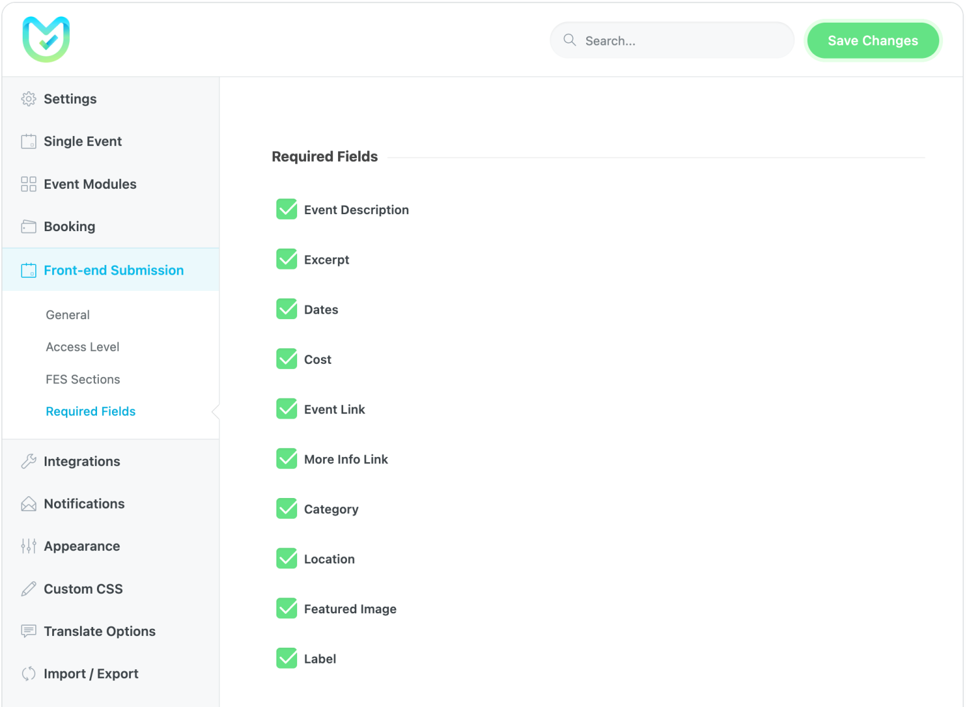Click the Translate Options speech icon
Viewport: 967px width, 707px height.
(28, 631)
